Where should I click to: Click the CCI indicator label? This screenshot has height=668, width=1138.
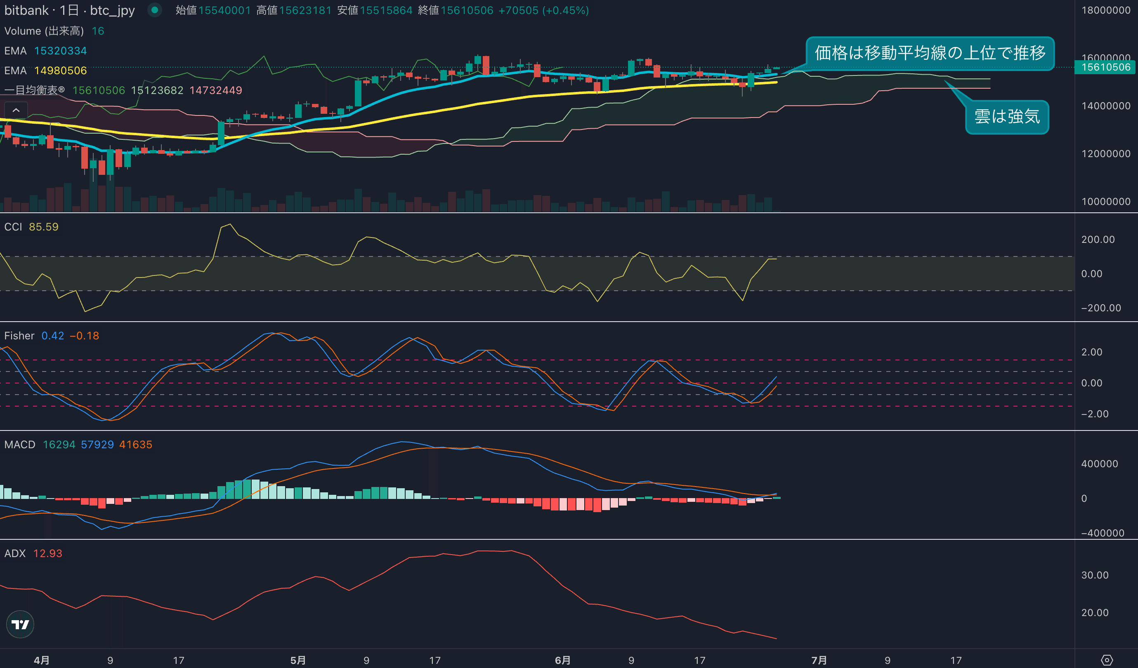(x=13, y=227)
